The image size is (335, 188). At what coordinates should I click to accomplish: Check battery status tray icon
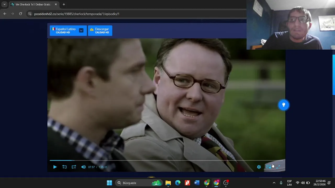click(308, 183)
